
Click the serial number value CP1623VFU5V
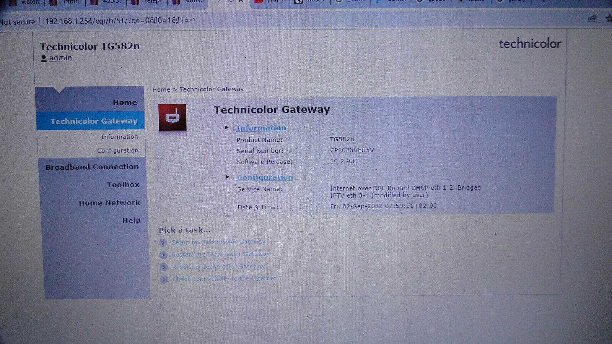tap(352, 150)
